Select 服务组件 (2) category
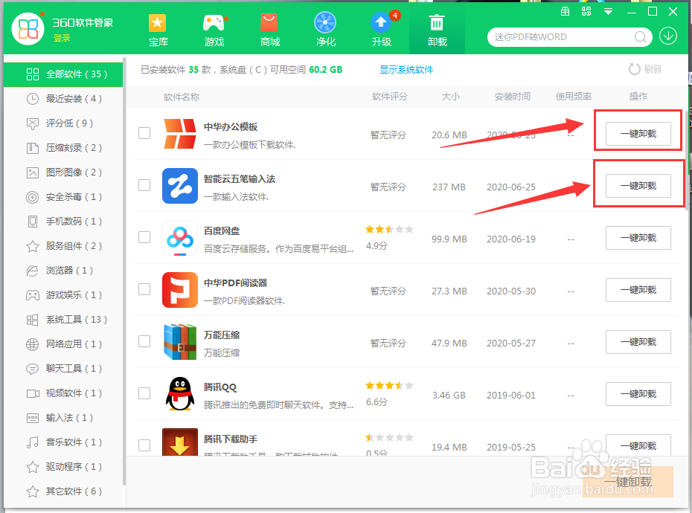The image size is (692, 513). pyautogui.click(x=63, y=246)
